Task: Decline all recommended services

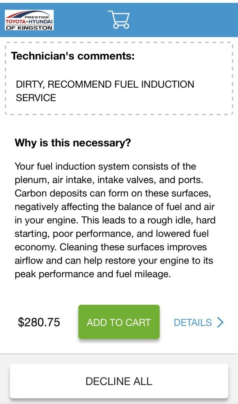Action: click(x=119, y=381)
